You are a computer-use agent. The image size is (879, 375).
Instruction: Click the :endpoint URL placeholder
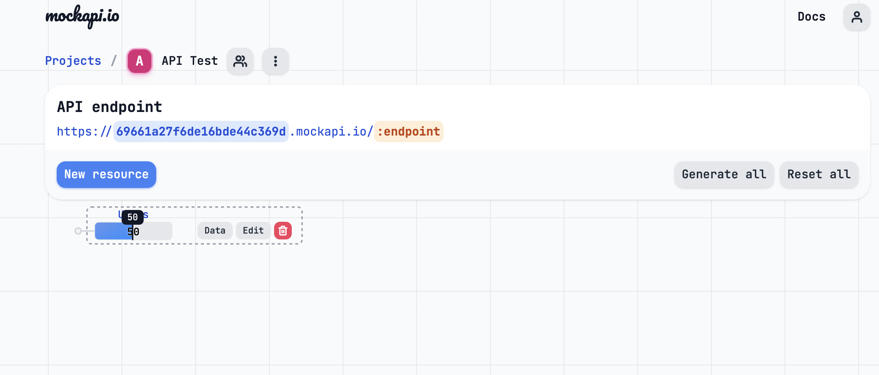click(409, 132)
